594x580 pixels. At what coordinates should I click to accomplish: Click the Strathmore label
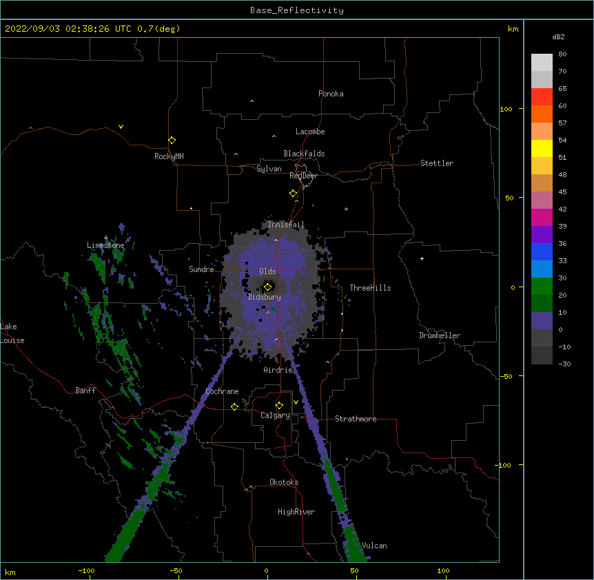[x=356, y=419]
